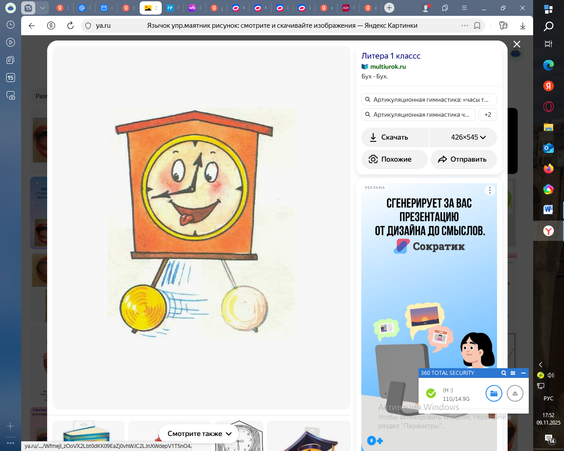This screenshot has width=564, height=451.
Task: Click the '+2' more suggestions chip
Action: click(487, 115)
